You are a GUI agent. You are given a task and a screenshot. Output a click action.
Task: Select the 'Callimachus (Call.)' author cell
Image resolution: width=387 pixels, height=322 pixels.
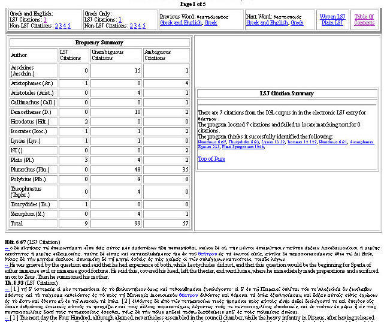tap(34, 103)
